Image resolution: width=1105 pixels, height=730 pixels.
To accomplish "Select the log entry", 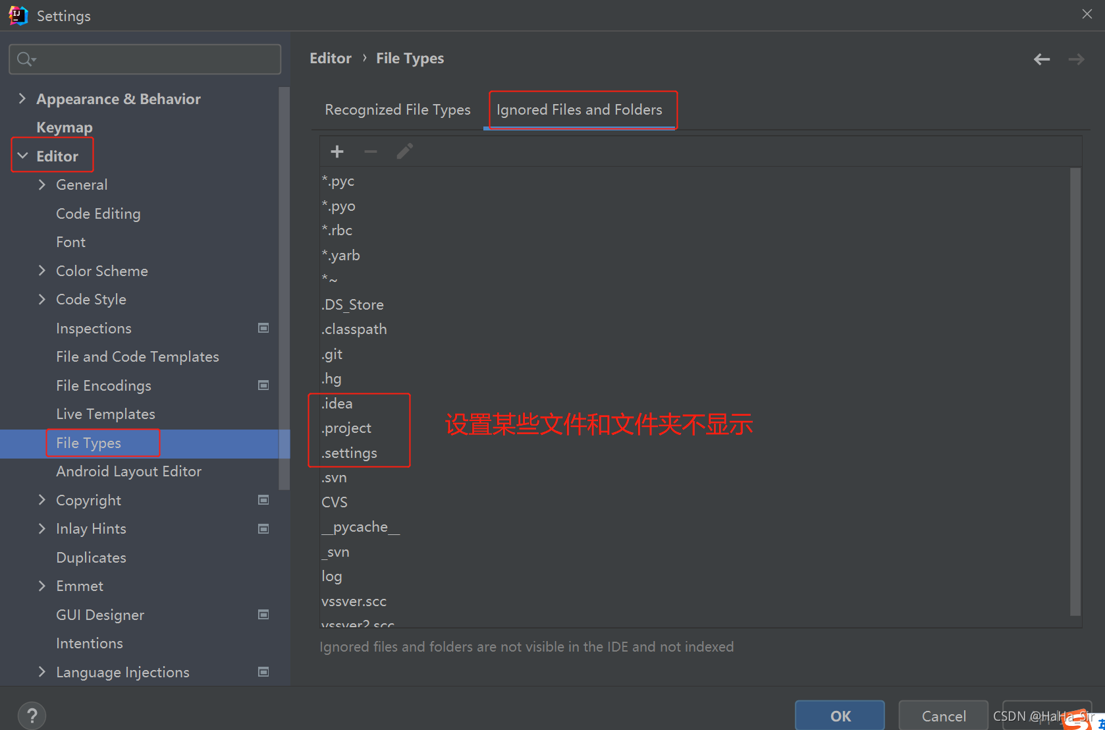I will 332,576.
